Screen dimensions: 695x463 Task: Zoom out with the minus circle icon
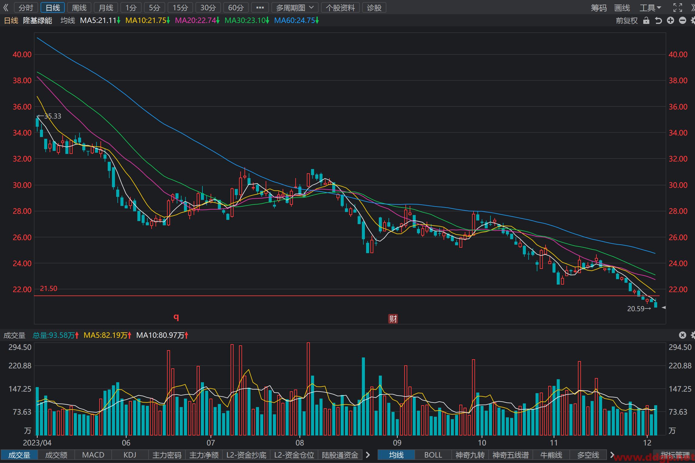[683, 21]
